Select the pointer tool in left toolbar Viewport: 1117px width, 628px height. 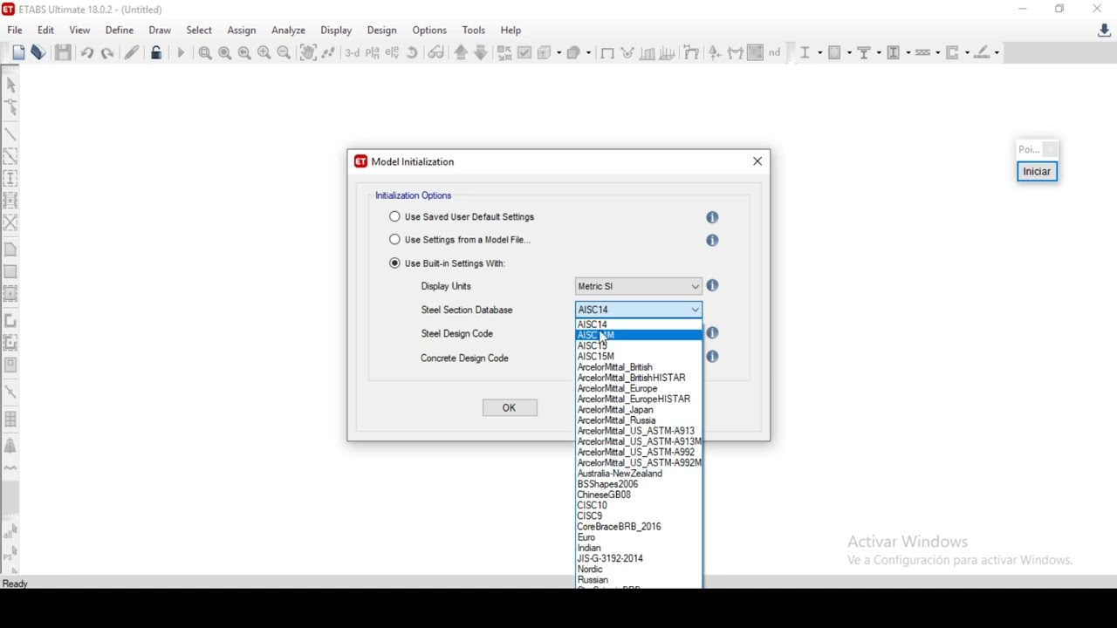[x=11, y=85]
